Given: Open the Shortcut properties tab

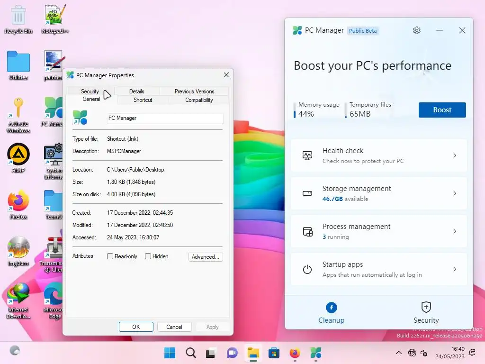Looking at the screenshot, I should pyautogui.click(x=143, y=100).
